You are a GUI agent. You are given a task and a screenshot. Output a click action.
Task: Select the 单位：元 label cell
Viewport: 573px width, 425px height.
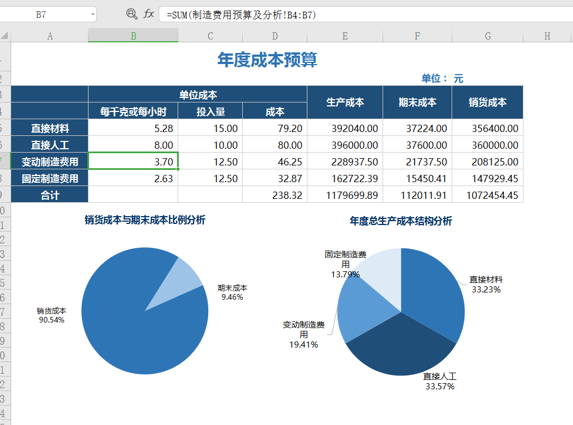click(x=442, y=77)
